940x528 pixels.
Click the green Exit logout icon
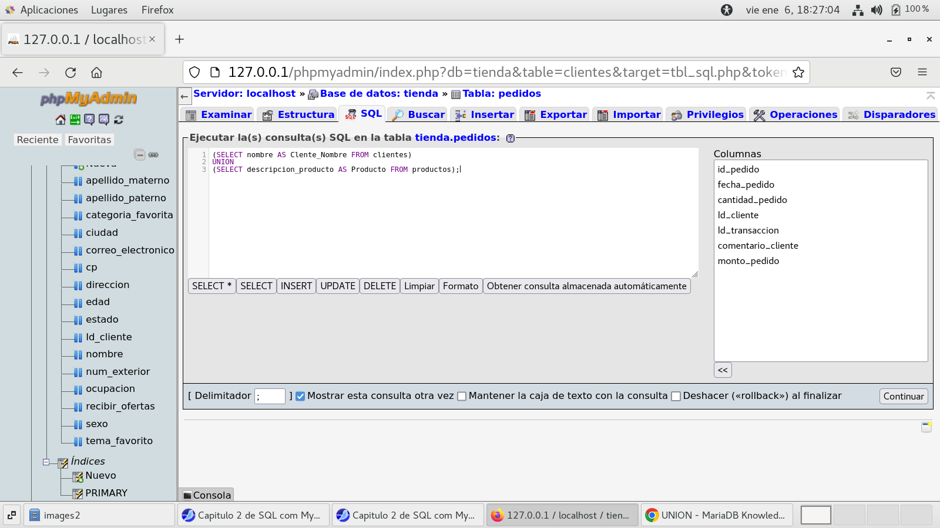(x=75, y=120)
